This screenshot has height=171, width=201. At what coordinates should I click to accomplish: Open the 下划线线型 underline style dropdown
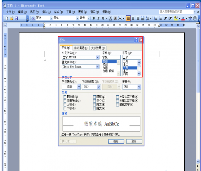pyautogui.click(x=99, y=87)
